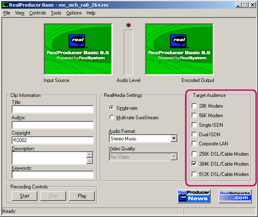The image size is (258, 217).
Task: Enable the Dual ISDN audience
Action: pos(194,134)
